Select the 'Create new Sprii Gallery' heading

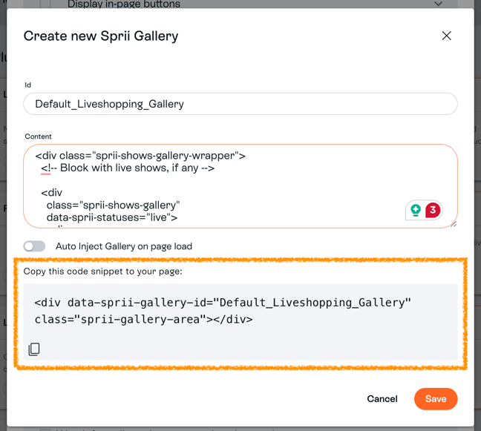point(101,36)
